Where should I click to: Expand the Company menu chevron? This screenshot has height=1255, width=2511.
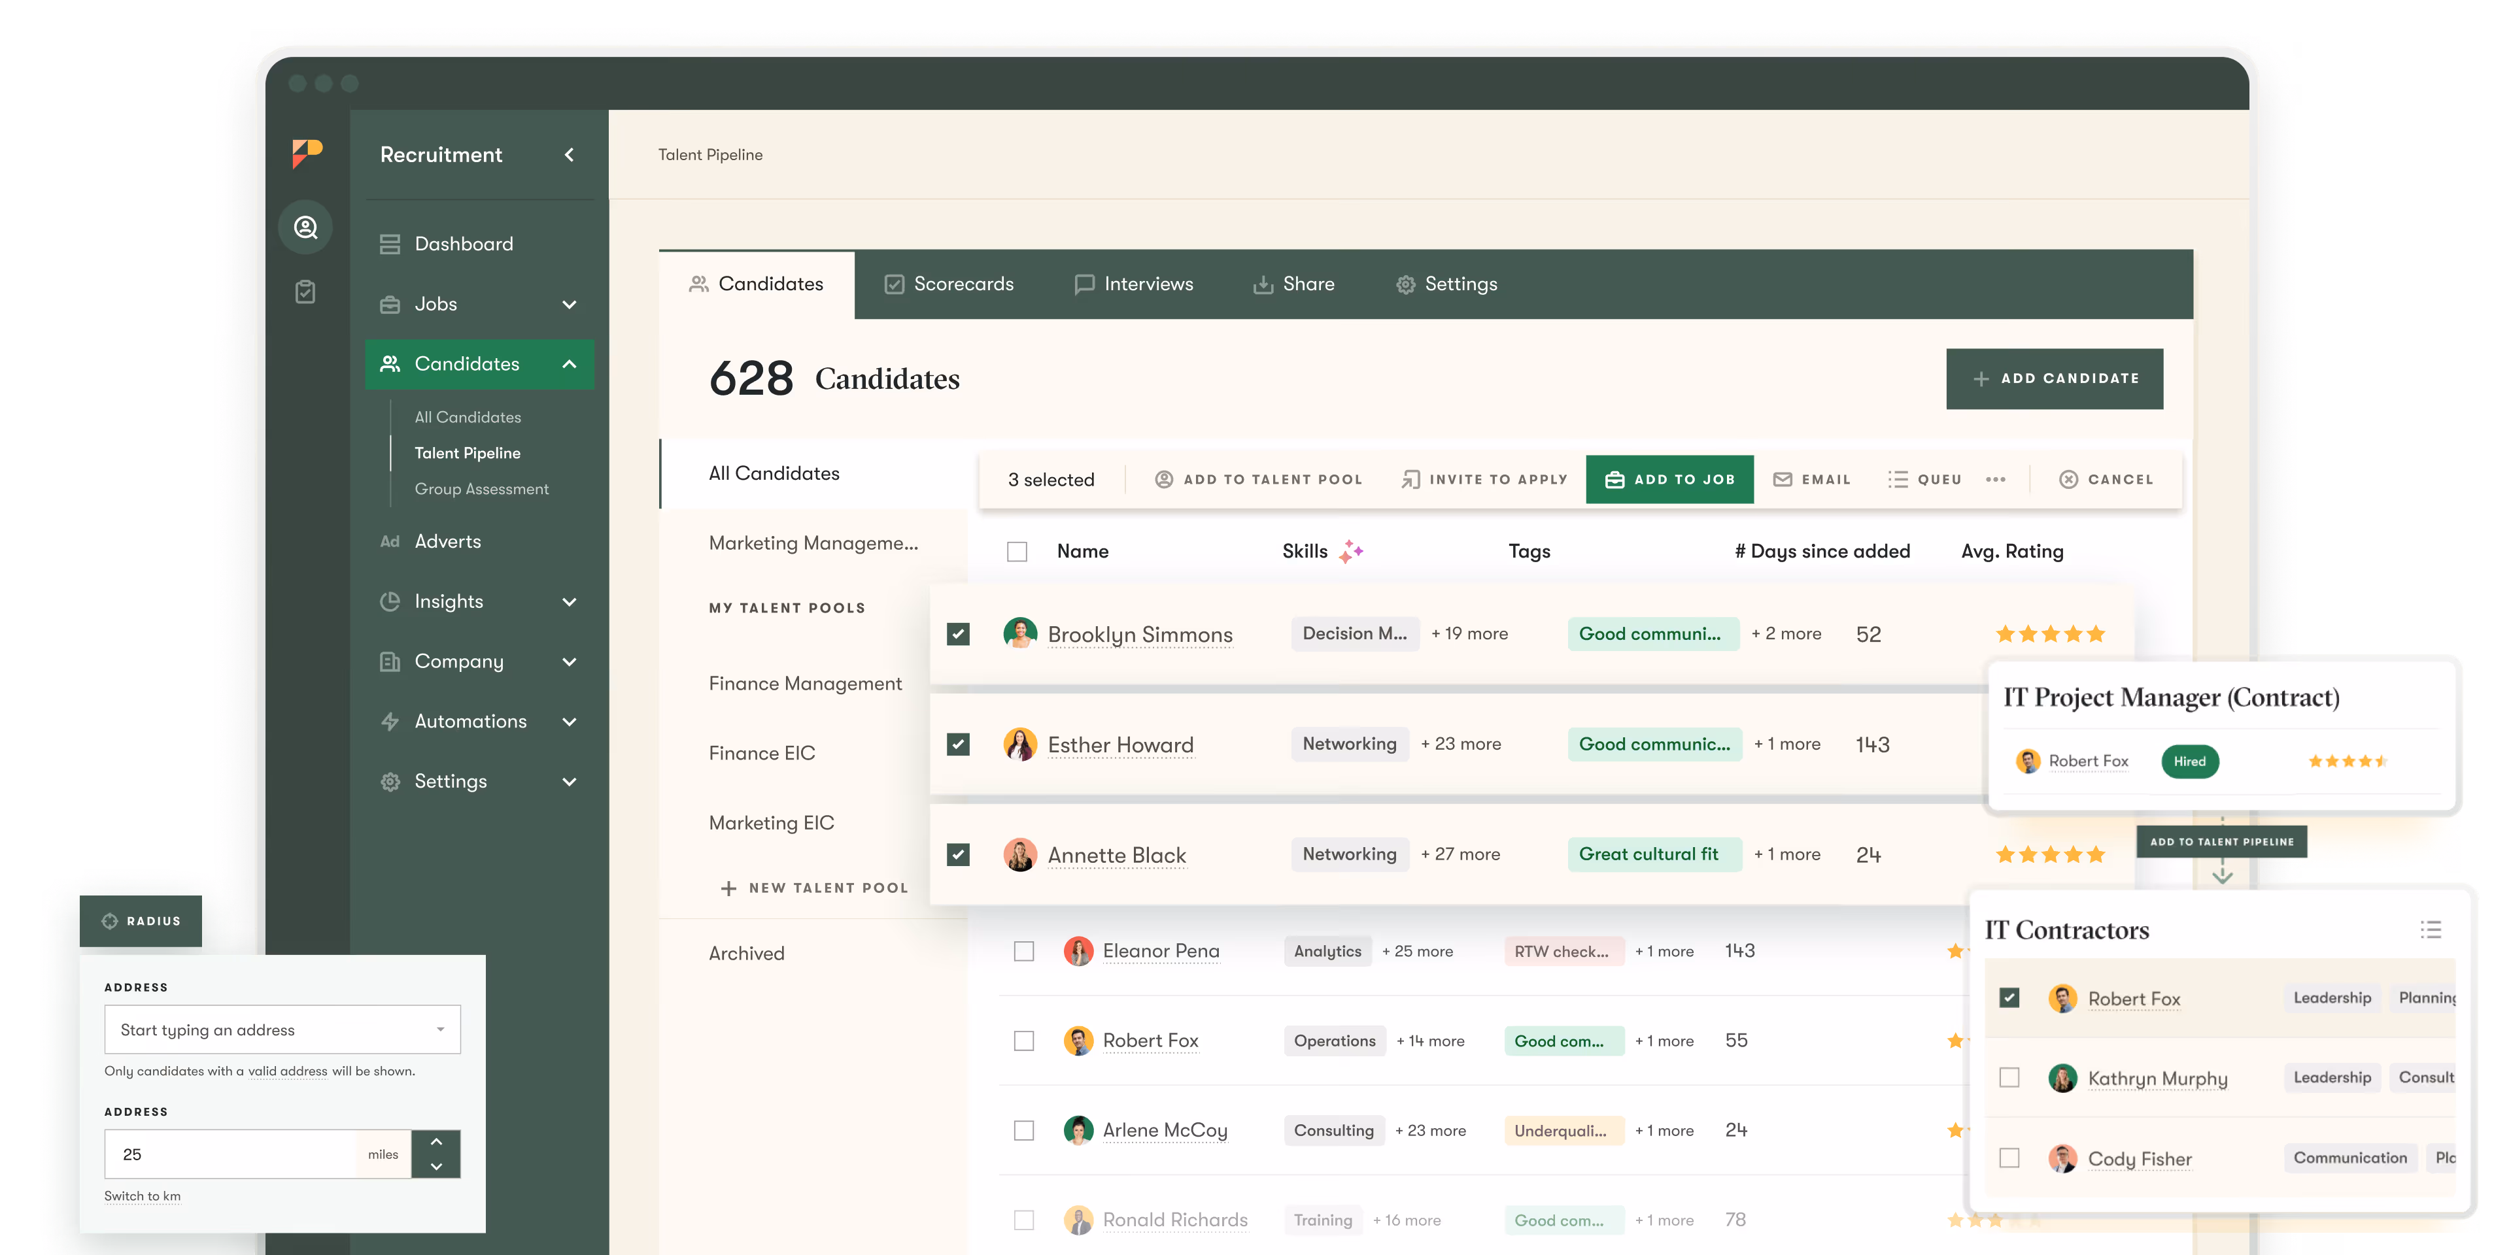point(570,661)
